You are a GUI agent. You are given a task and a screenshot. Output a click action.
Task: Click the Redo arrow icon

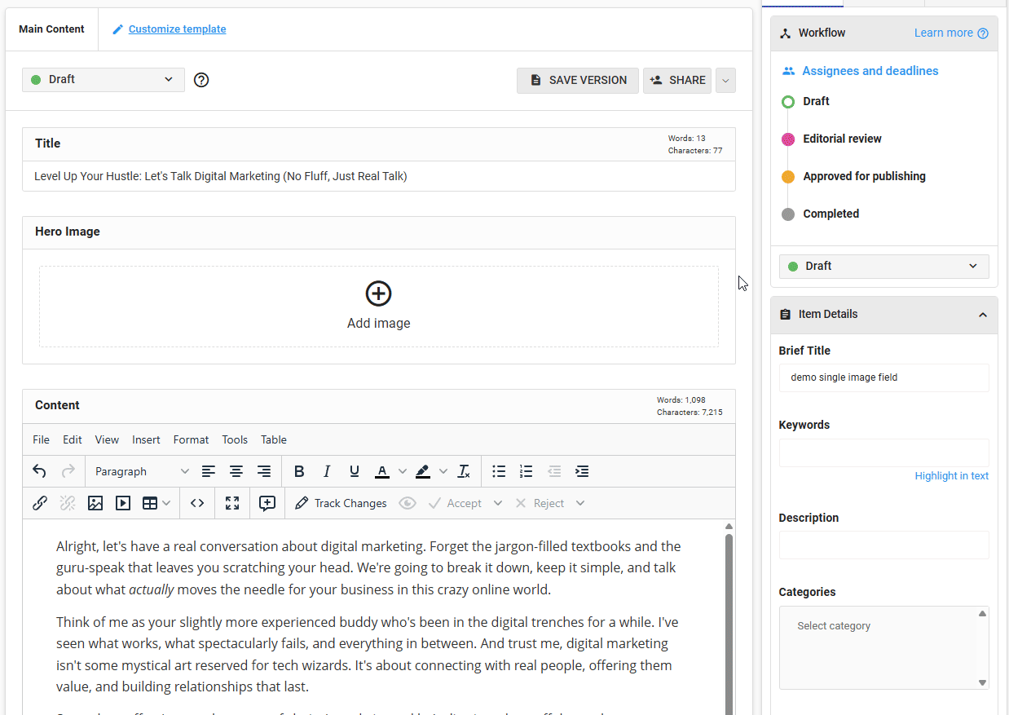[68, 471]
